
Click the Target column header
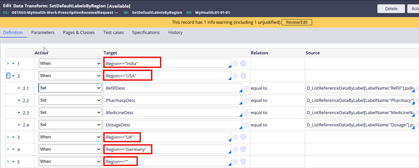pyautogui.click(x=111, y=53)
